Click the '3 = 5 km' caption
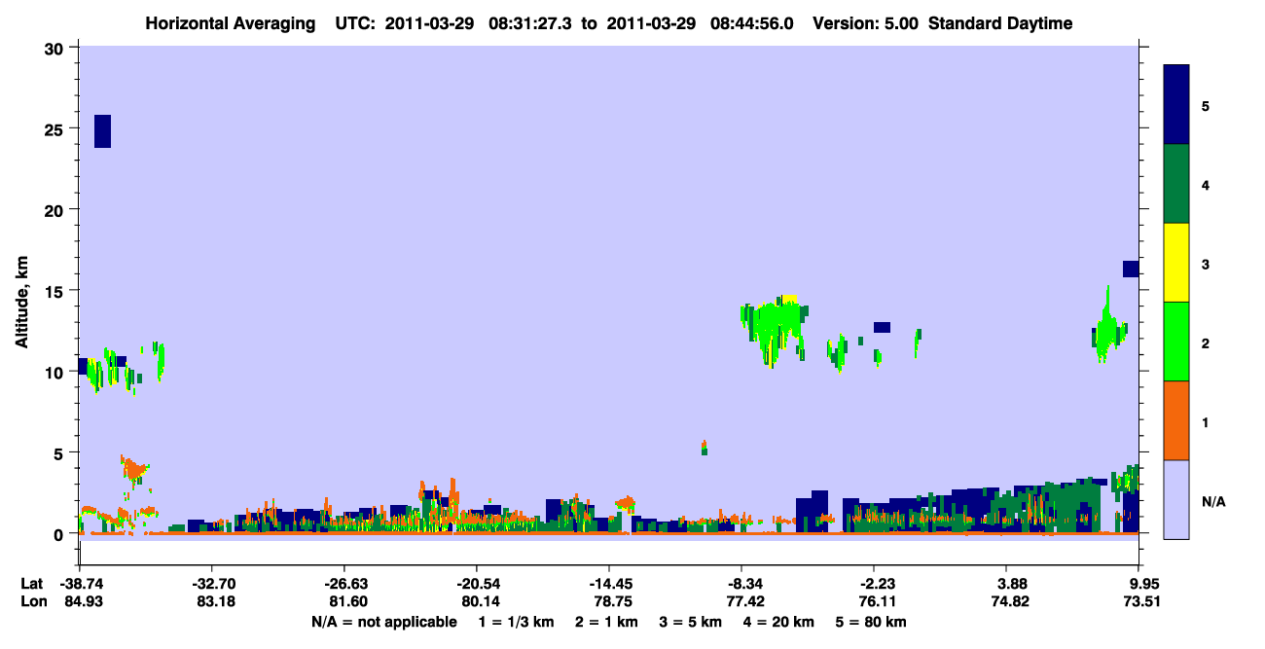This screenshot has height=649, width=1265. click(x=694, y=622)
